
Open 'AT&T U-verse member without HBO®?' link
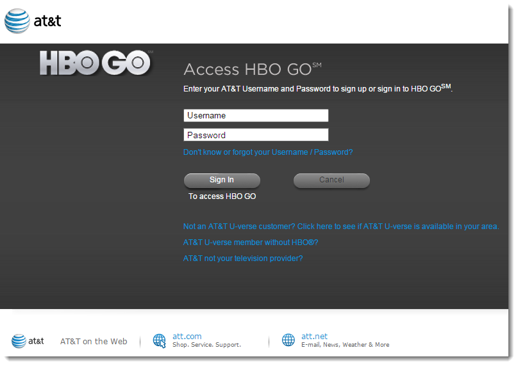point(251,243)
